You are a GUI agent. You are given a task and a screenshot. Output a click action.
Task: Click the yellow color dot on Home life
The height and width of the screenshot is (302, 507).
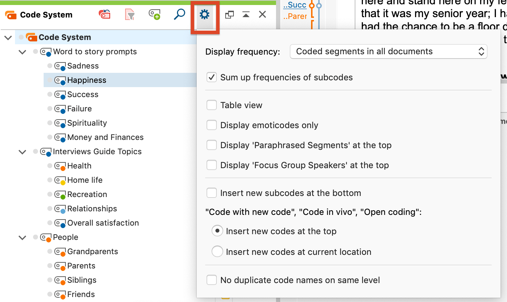pos(63,182)
